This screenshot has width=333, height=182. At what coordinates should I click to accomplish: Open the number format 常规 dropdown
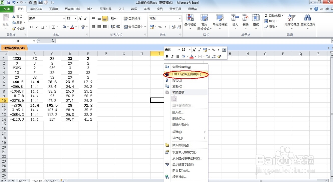pos(180,18)
